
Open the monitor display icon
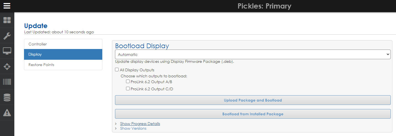[7, 51]
